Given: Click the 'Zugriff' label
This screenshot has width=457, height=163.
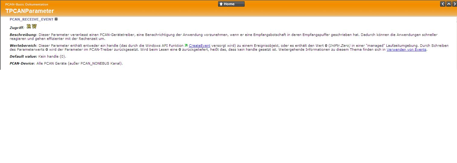Looking at the screenshot, I should pyautogui.click(x=16, y=28).
